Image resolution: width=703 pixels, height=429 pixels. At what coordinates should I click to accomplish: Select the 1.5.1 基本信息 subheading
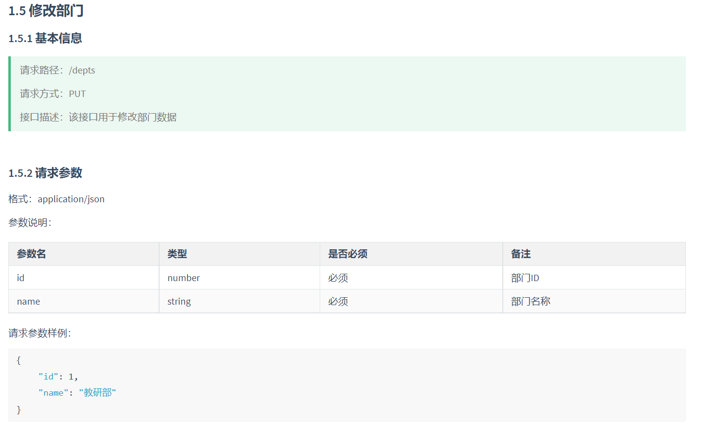click(45, 38)
